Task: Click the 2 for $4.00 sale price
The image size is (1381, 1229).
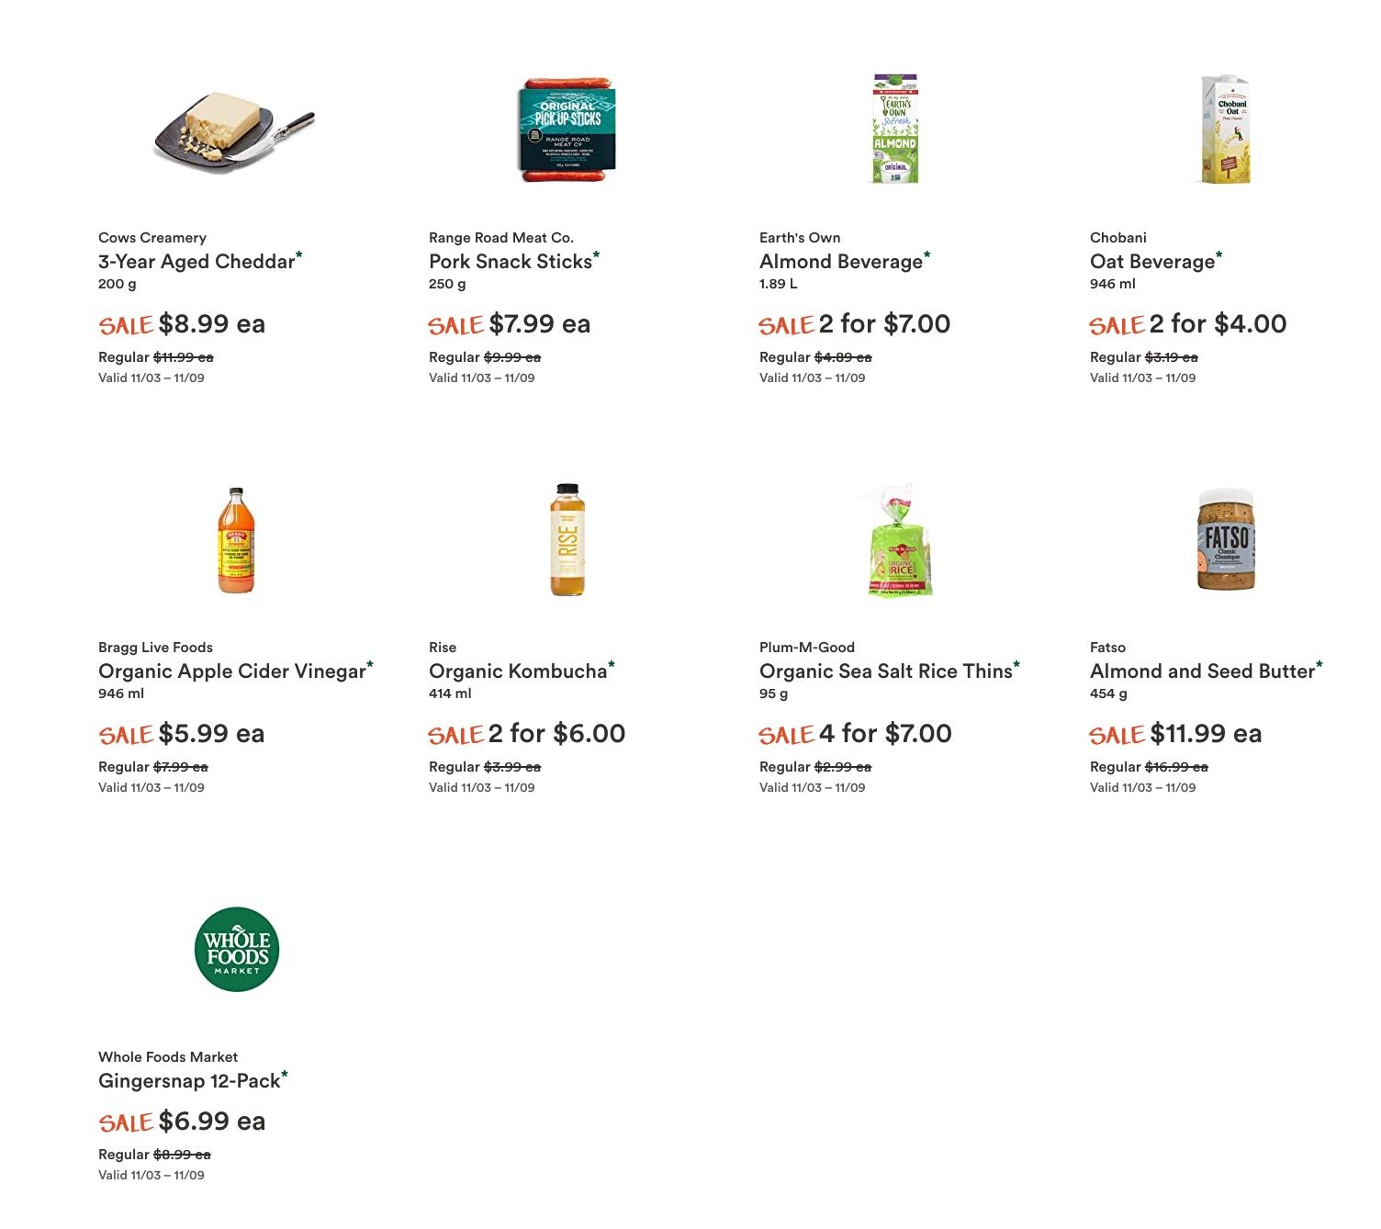Action: click(1218, 324)
